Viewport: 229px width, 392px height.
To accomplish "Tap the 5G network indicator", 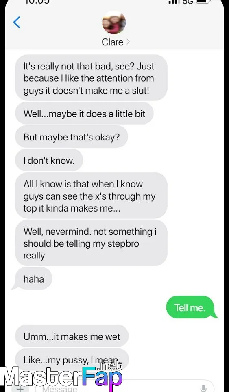I will [x=188, y=2].
